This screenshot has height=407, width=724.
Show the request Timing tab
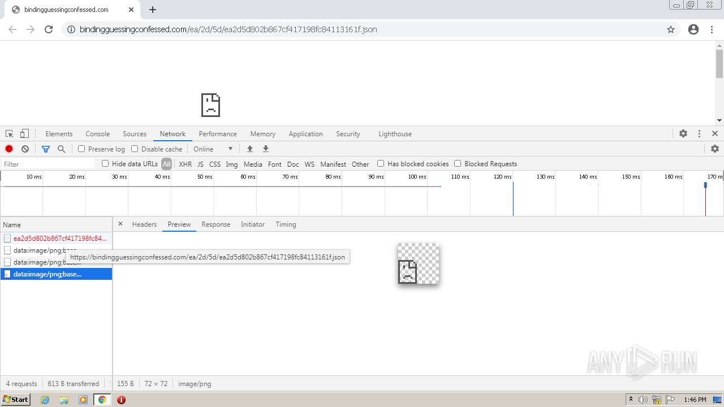click(x=286, y=224)
